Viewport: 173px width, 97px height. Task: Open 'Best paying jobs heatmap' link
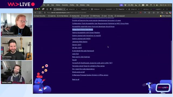click(x=81, y=57)
